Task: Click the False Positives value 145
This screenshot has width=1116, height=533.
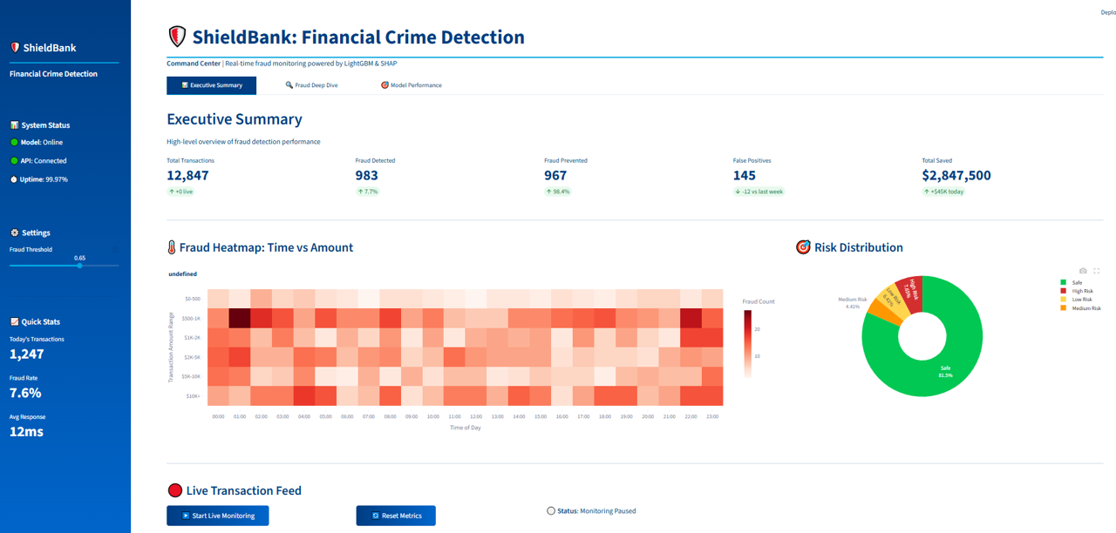Action: 745,175
